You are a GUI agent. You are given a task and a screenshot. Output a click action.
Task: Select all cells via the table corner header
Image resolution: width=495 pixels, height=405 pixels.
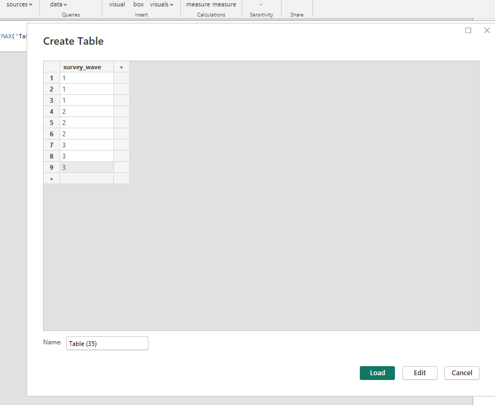(x=52, y=67)
